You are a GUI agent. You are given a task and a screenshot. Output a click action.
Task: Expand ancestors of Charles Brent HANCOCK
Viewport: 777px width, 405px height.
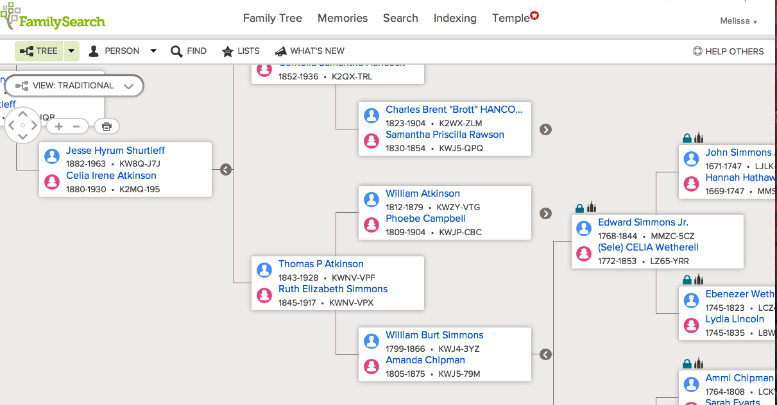545,129
